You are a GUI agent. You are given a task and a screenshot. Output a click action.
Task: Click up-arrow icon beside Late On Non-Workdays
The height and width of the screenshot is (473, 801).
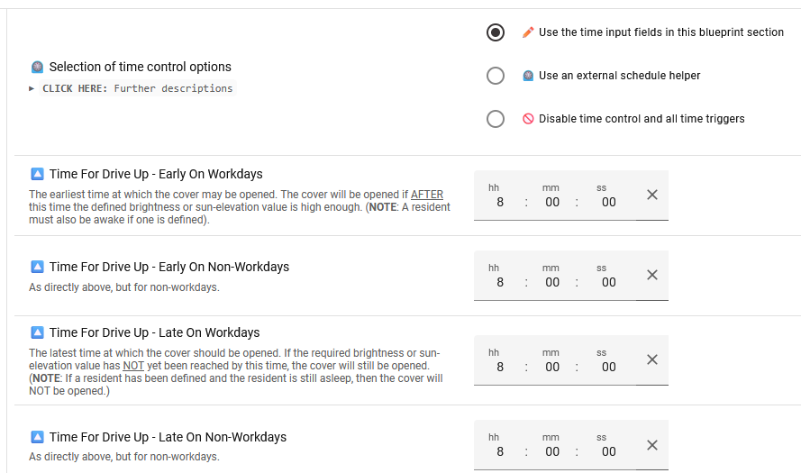click(37, 437)
